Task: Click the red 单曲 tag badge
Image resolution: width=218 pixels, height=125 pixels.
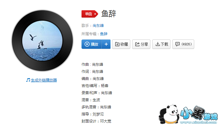Action: click(90, 14)
